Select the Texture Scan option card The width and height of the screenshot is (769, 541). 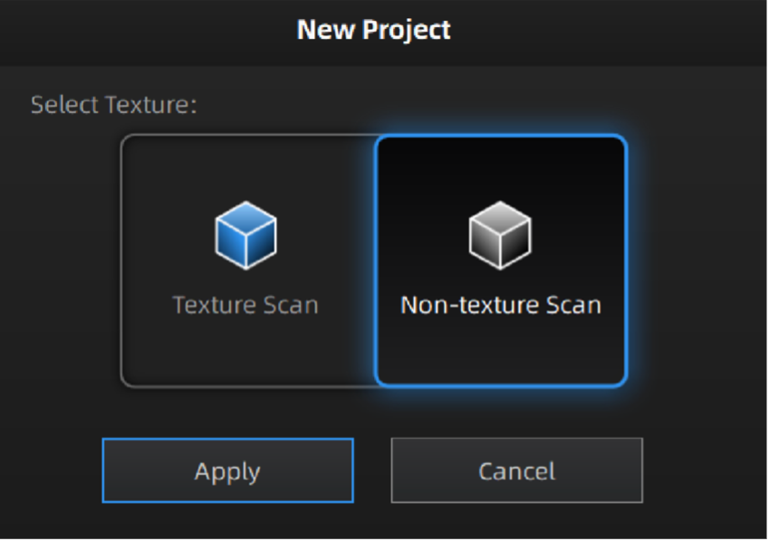(x=247, y=261)
